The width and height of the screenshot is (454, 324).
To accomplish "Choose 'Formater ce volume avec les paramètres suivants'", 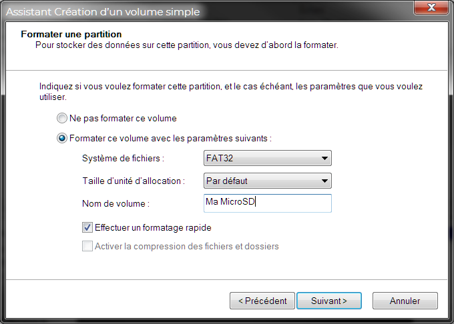I will click(62, 139).
